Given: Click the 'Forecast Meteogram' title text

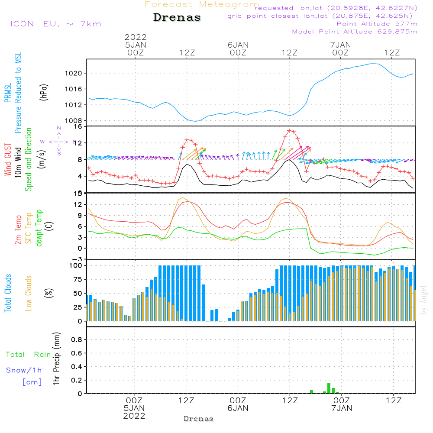Looking at the screenshot, I should pos(202,4).
